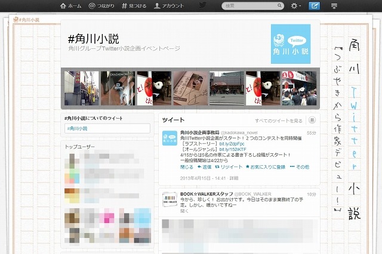Open BOOK☆WALKERスタッフ profile name
The image size is (382, 254).
click(x=207, y=194)
